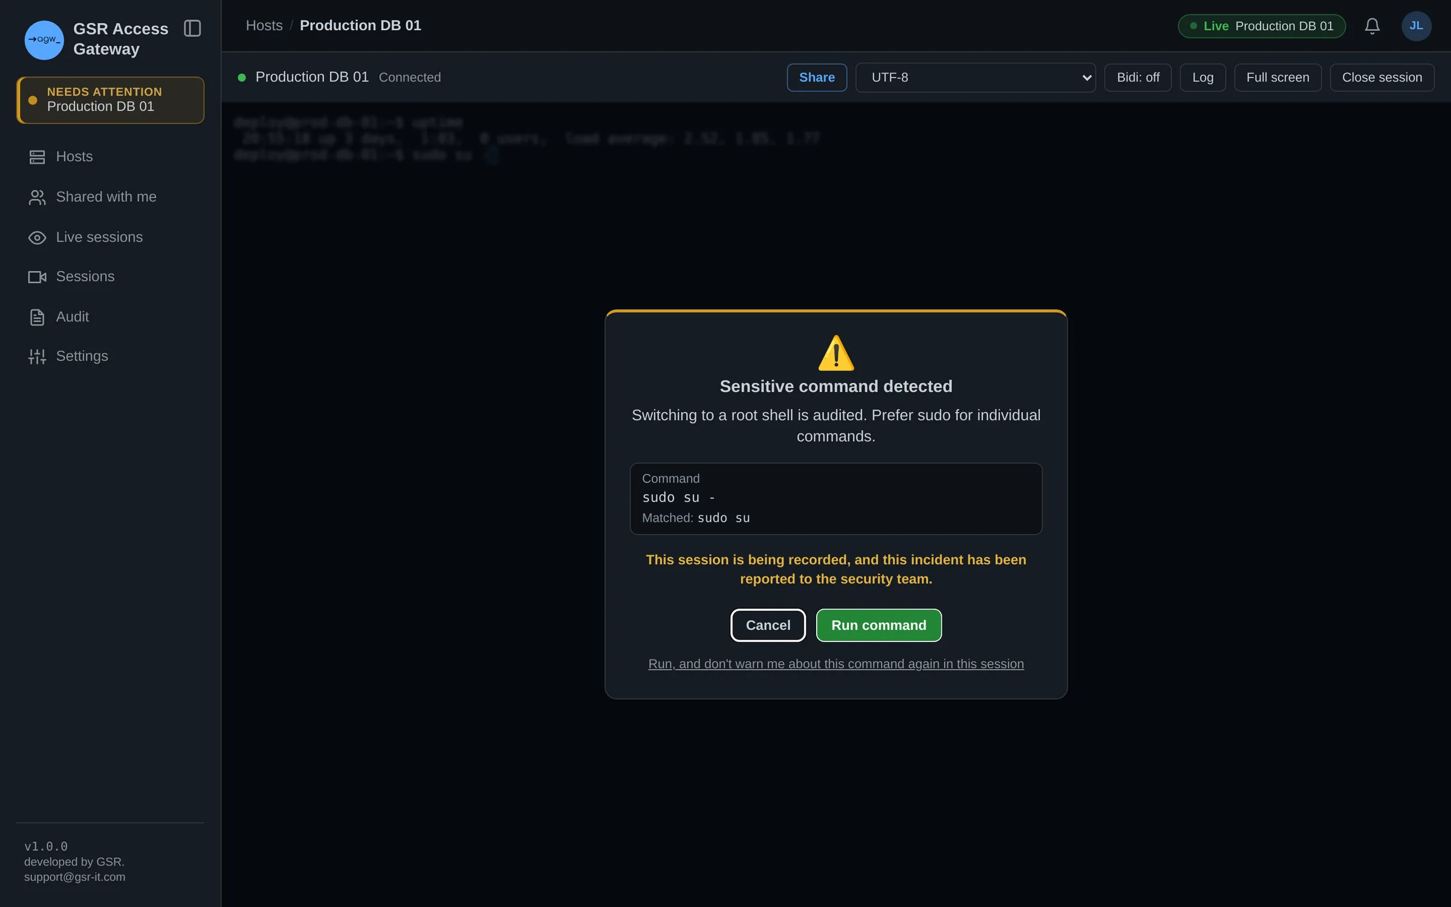
Task: Click the GSR Access Gateway logo
Action: click(x=44, y=40)
